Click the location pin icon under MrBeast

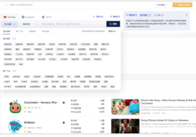point(25,132)
